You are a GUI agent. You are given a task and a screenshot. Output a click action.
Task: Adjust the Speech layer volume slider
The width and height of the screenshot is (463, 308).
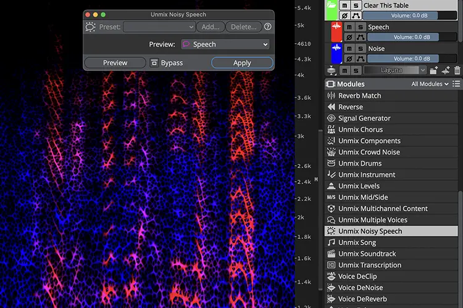pos(412,37)
